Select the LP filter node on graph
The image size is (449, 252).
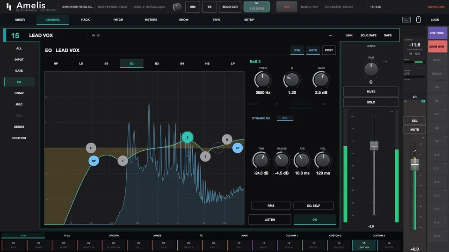(238, 148)
